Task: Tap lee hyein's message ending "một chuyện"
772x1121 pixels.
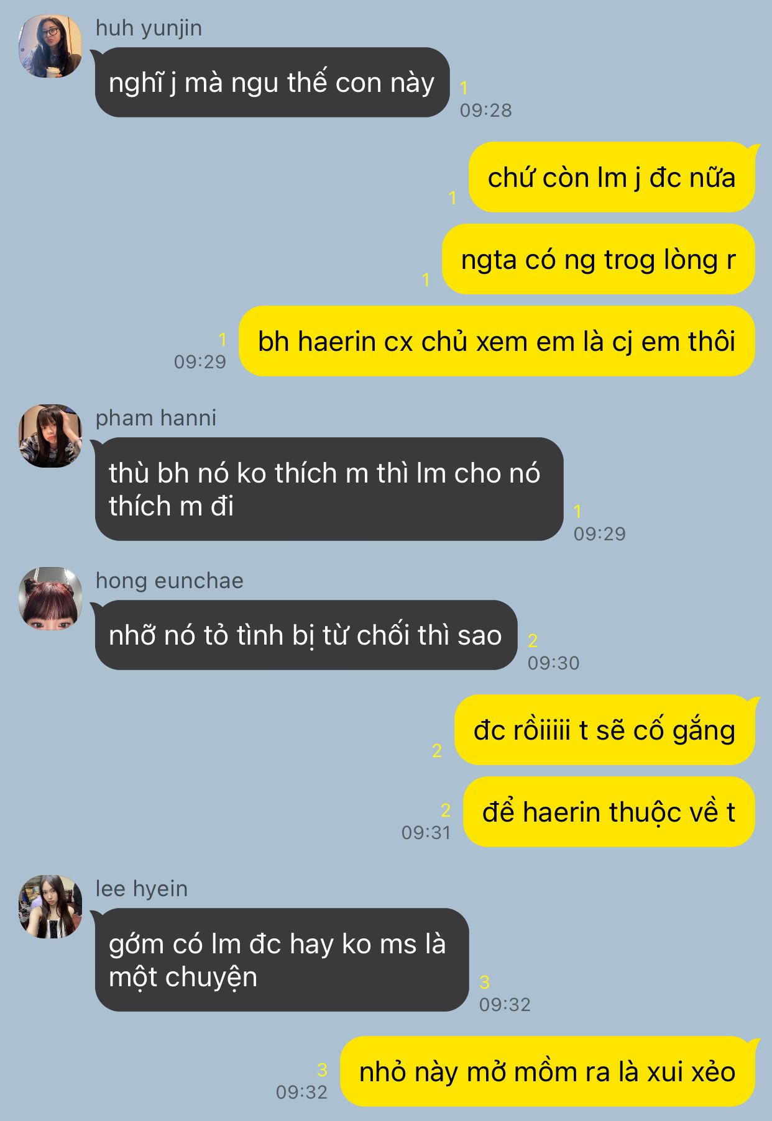Action: click(282, 960)
